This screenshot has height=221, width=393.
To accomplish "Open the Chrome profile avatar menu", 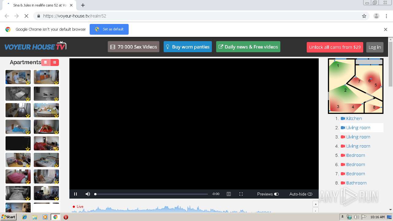I will click(x=376, y=16).
